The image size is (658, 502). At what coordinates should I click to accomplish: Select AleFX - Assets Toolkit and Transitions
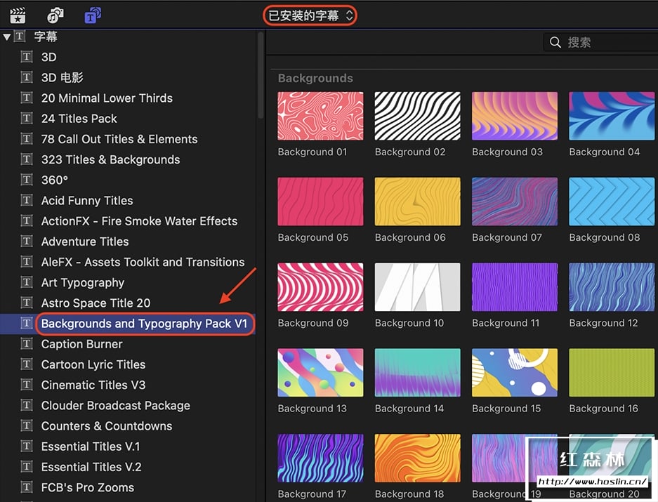143,263
